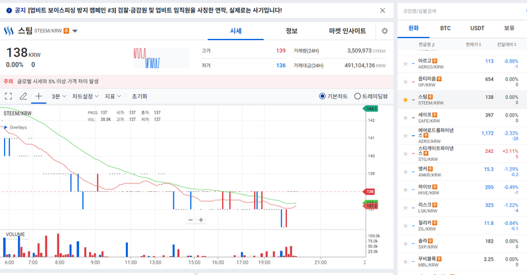
Task: Switch to the BTC market tab
Action: click(x=445, y=28)
